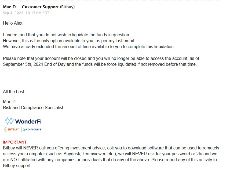Click the red IMPORTANT heading
The image size is (230, 170).
point(15,142)
